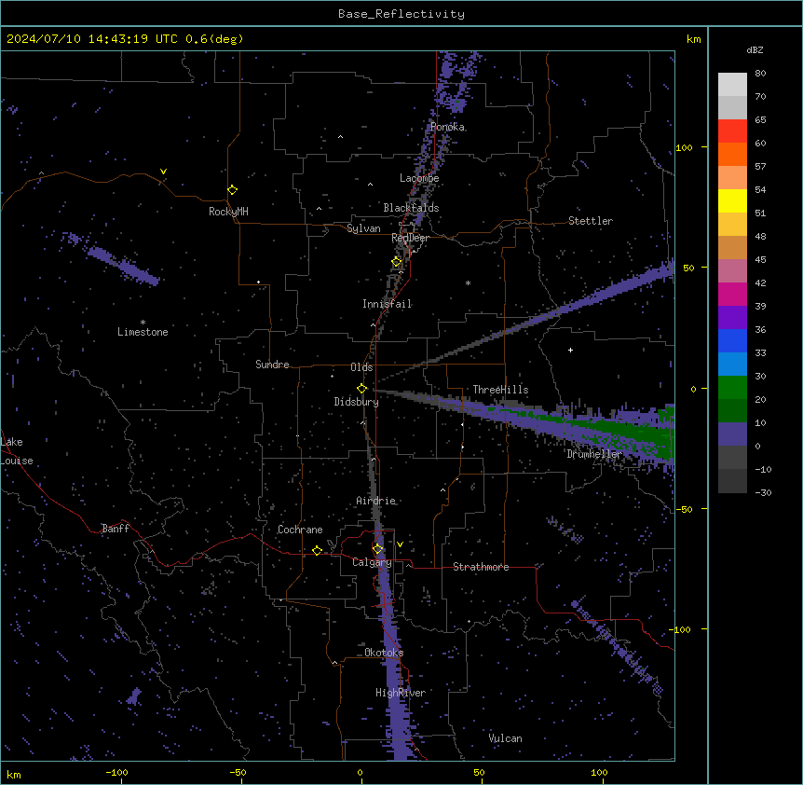Click the Lacombe city label
The image size is (803, 785).
coord(419,178)
